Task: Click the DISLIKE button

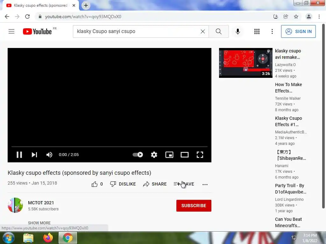Action: (x=123, y=184)
